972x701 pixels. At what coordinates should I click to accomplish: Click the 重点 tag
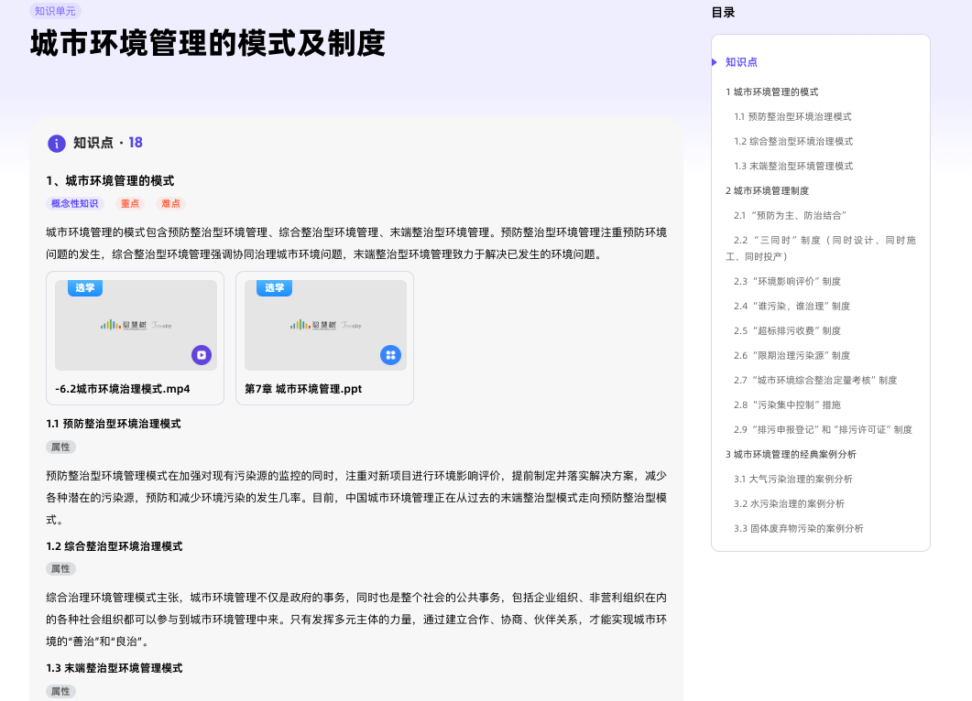(x=130, y=204)
